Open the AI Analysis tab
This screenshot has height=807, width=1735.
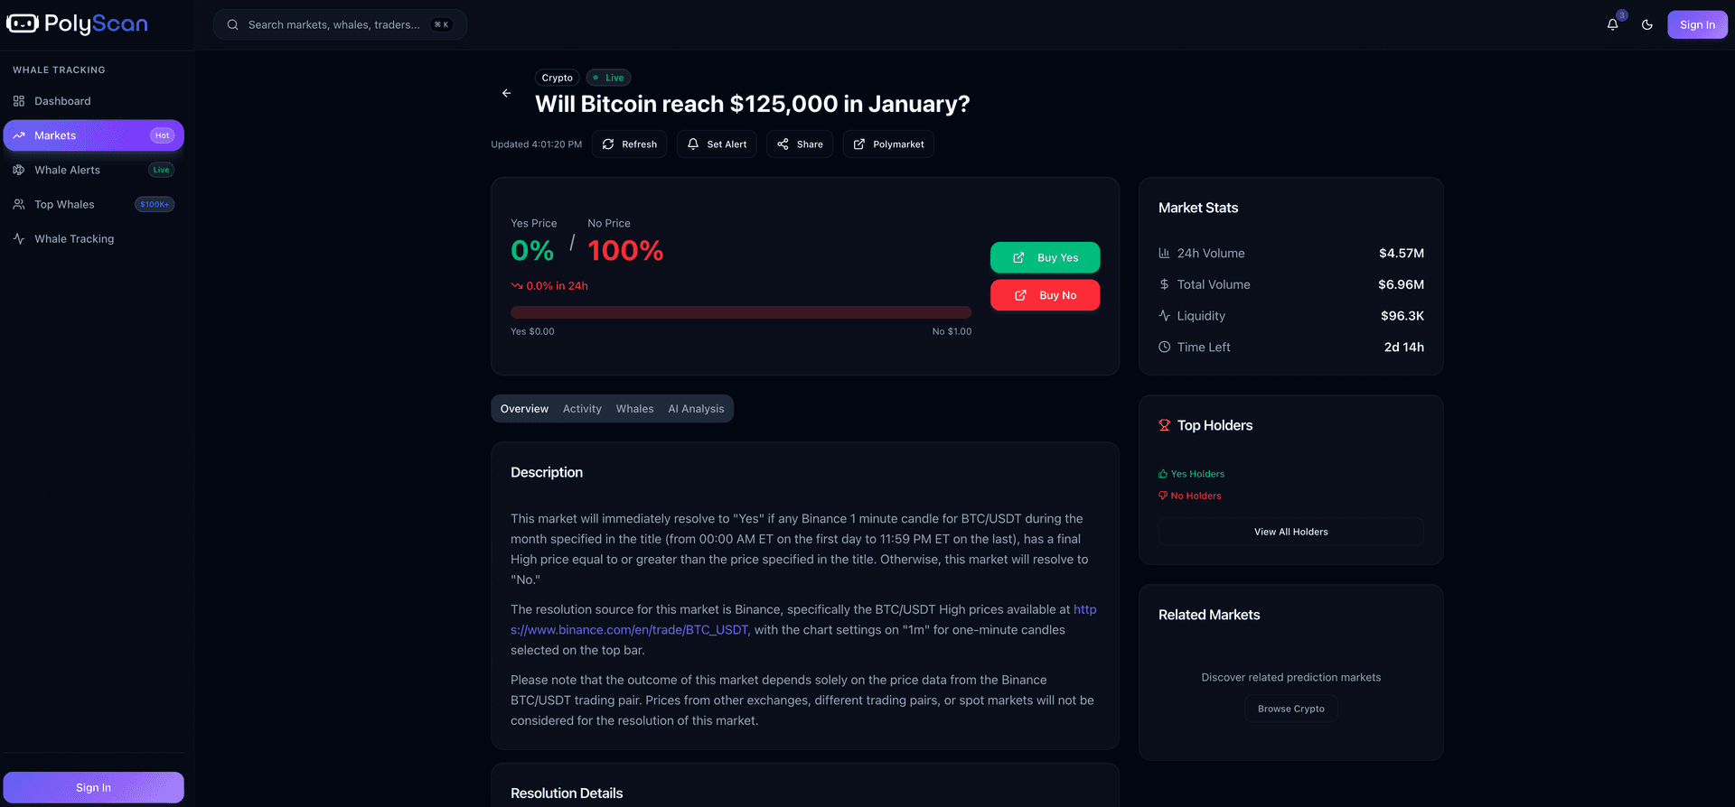[x=696, y=409]
